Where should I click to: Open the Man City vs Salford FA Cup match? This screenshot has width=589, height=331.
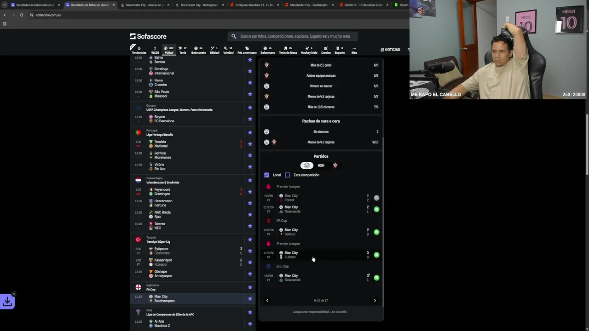click(x=321, y=232)
